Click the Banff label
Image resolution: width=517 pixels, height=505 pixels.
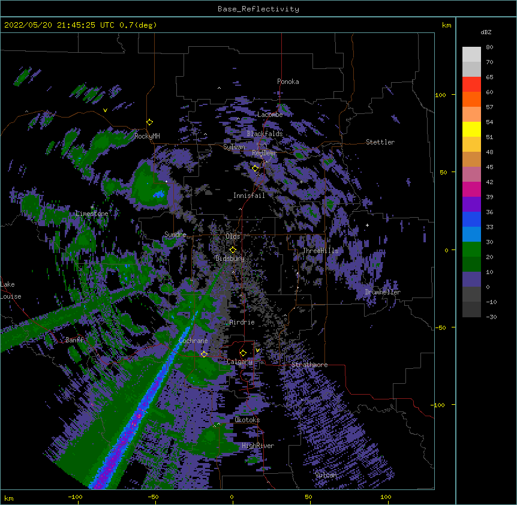(x=74, y=340)
